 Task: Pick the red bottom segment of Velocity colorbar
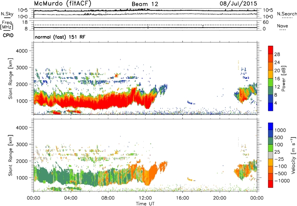click(271, 184)
